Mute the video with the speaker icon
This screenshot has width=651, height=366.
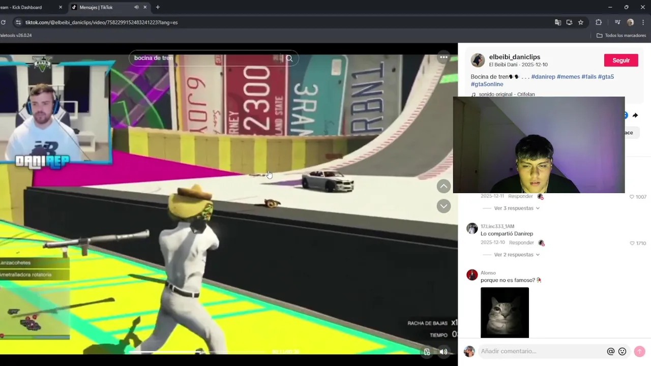443,351
